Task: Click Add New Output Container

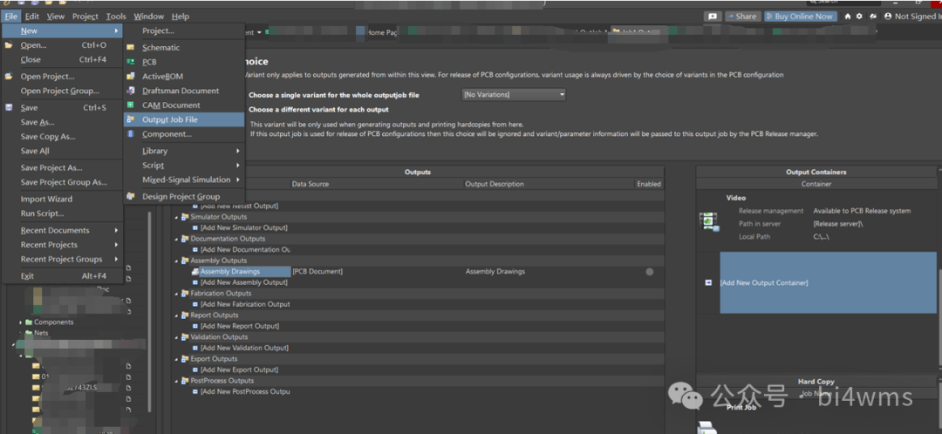Action: tap(764, 283)
